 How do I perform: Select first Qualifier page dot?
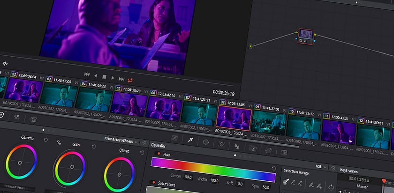235,156
